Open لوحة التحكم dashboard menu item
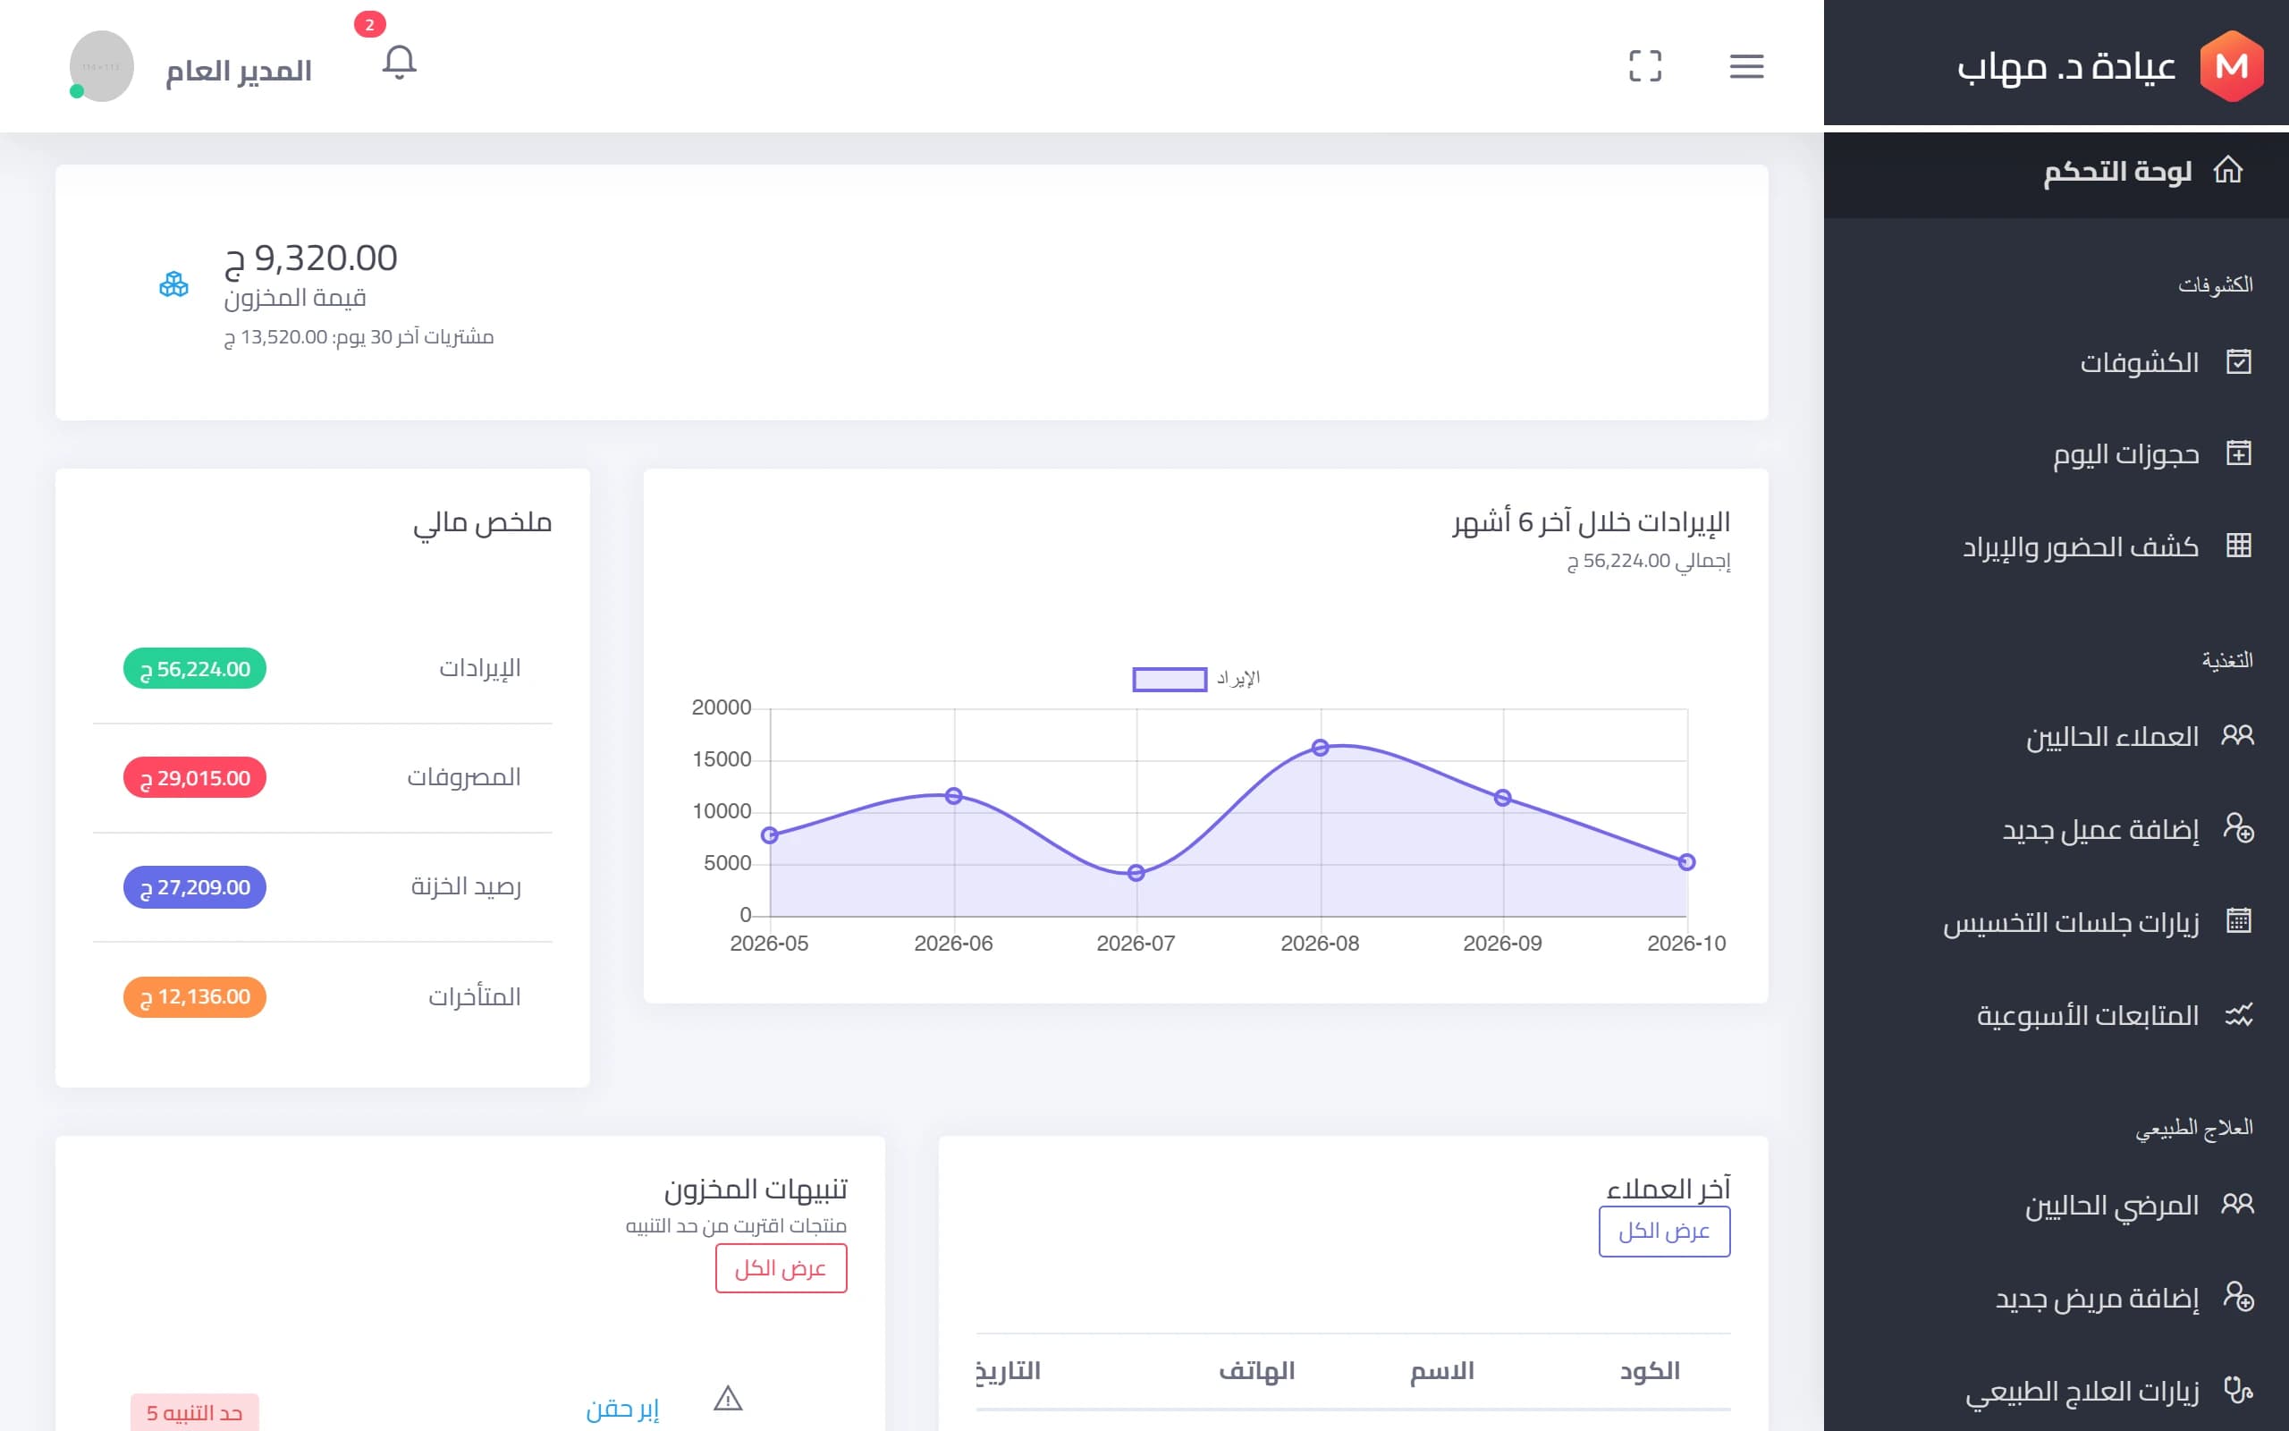The width and height of the screenshot is (2289, 1431). point(2057,173)
